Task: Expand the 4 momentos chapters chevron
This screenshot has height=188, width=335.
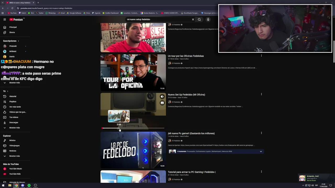Action: (x=261, y=151)
